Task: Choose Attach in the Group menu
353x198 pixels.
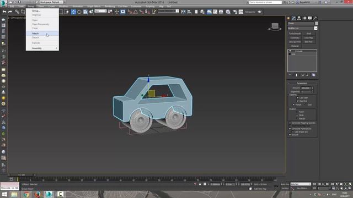Action: 42,34
